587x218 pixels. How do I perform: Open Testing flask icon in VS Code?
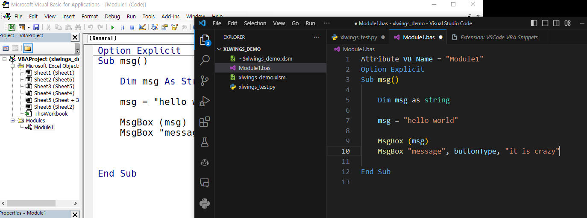205,142
